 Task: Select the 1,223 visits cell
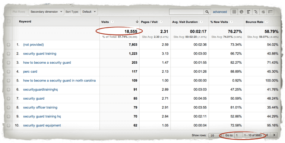click(x=133, y=54)
